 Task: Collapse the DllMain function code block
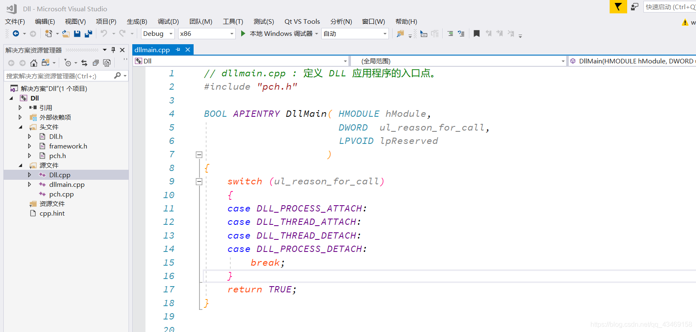pyautogui.click(x=199, y=155)
